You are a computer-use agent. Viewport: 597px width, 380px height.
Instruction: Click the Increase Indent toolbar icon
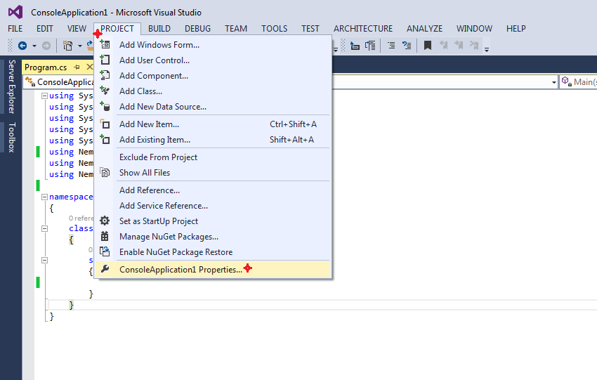pyautogui.click(x=370, y=46)
